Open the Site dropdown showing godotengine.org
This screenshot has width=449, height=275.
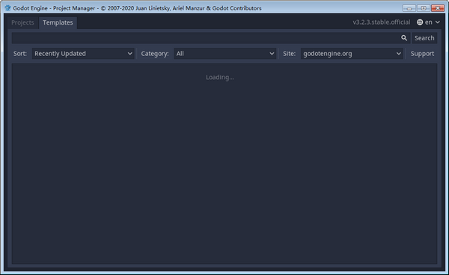point(352,54)
